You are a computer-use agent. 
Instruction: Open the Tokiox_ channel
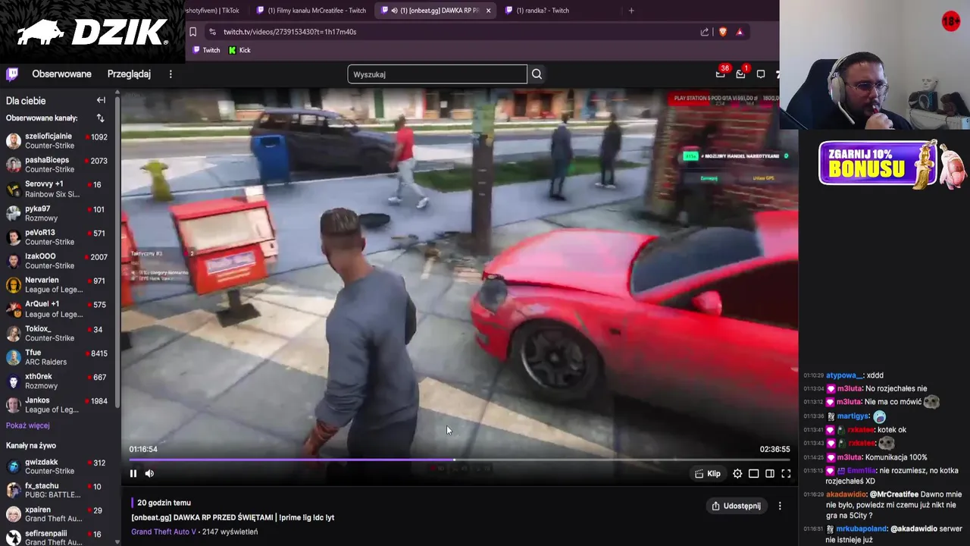58,333
